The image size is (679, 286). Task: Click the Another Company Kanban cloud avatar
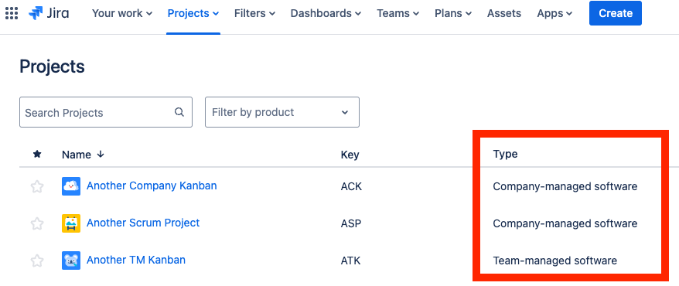click(x=71, y=186)
